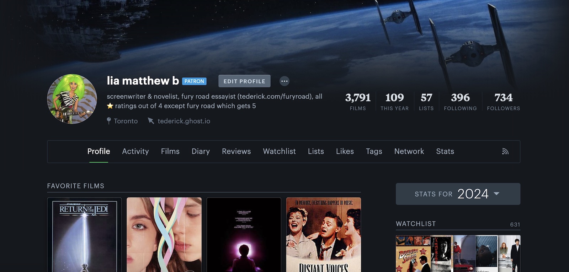Open the Tags tab
This screenshot has width=569, height=272.
(374, 152)
